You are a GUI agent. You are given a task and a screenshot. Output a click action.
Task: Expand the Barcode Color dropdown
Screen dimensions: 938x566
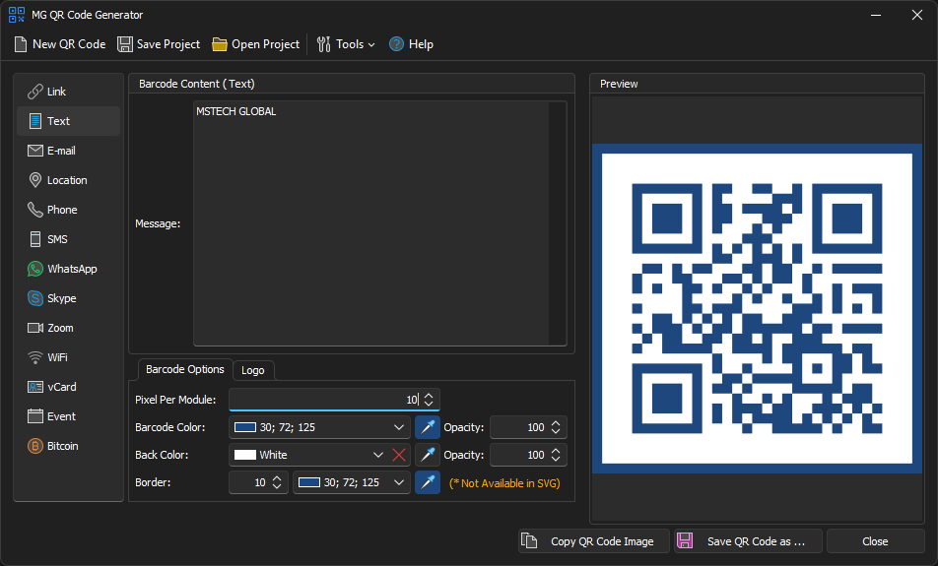(398, 427)
